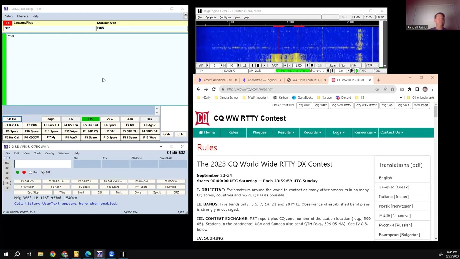460x259 pixels.
Task: Stop the waterfall with the square pause button
Action: point(258,65)
